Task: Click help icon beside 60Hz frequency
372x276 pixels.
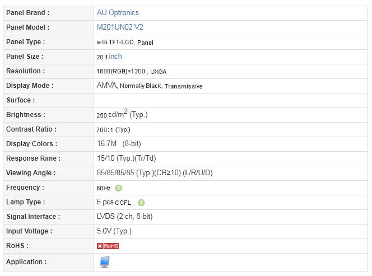Action: [118, 188]
